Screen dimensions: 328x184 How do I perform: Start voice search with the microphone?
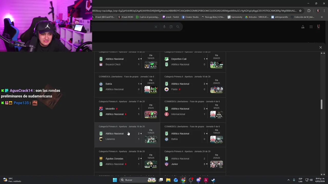pos(164,27)
